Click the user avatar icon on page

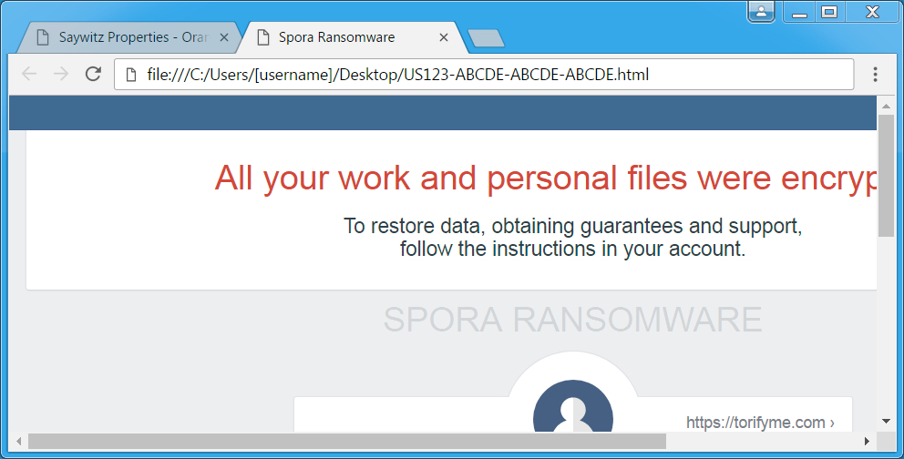coord(572,406)
